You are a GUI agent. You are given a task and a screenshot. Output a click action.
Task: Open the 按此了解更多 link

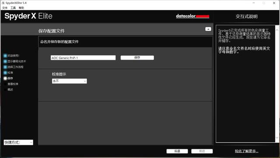pos(246,151)
